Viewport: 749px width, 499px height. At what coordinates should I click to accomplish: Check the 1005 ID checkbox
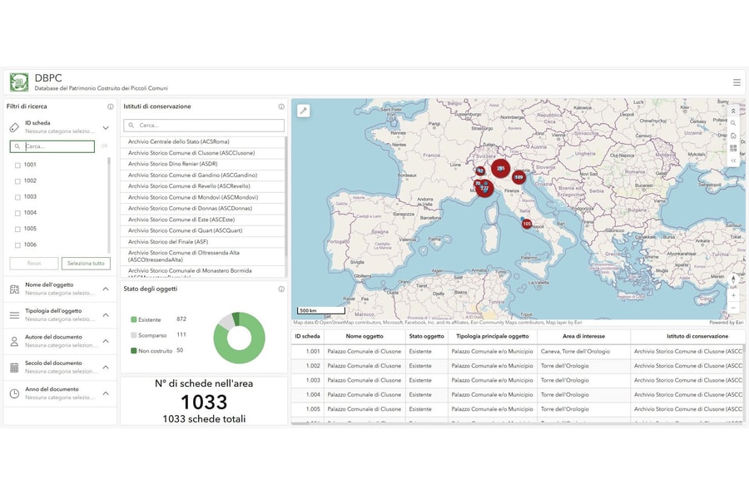point(17,230)
